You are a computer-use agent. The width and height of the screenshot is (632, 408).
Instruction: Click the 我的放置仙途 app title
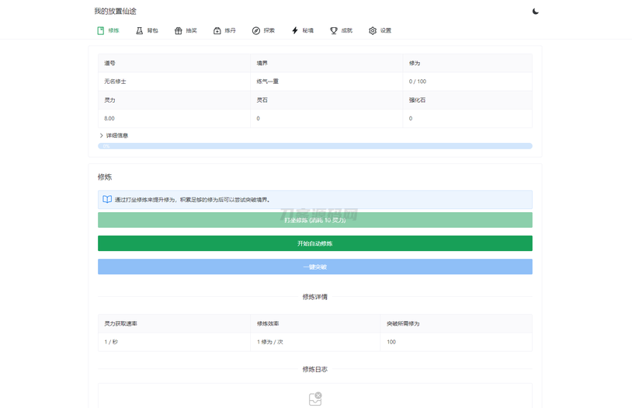[x=115, y=12]
